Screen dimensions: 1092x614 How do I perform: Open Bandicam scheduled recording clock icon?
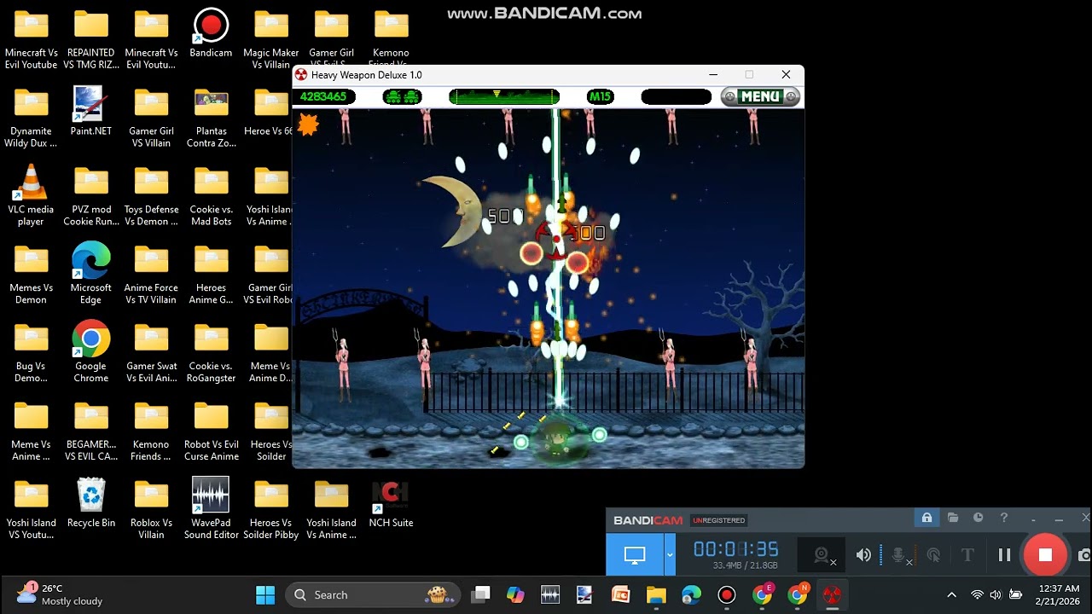pos(979,518)
